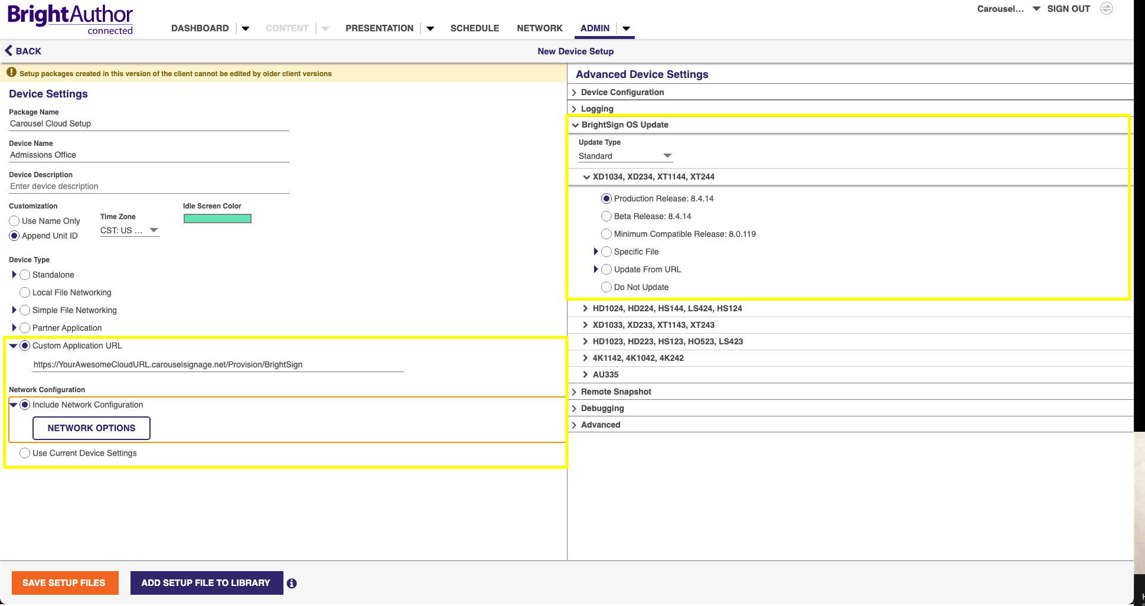Open the Presentation dropdown arrow
Screen dimensions: 1145x606
coord(430,28)
